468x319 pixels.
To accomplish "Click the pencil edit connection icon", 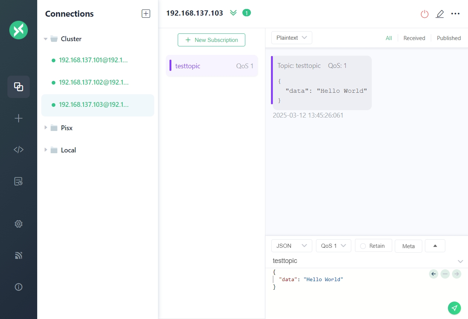I will pos(440,14).
